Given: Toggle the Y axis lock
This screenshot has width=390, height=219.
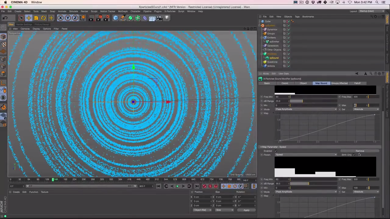Looking at the screenshot, I should pyautogui.click(x=68, y=18).
